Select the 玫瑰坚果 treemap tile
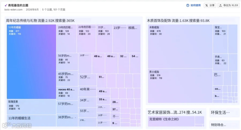 31,107
